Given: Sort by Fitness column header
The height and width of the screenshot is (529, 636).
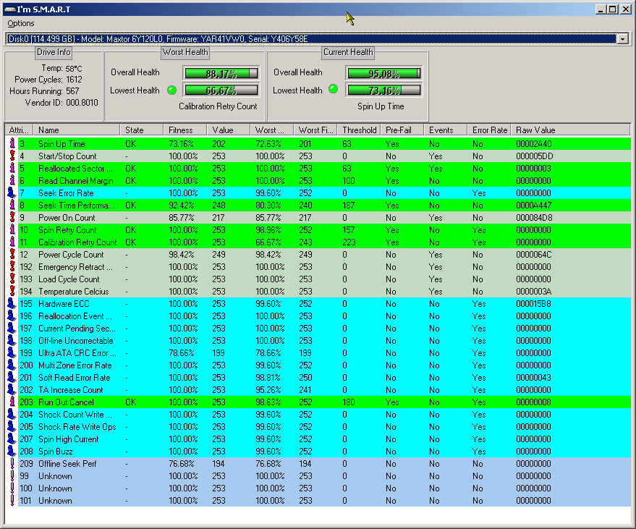Looking at the screenshot, I should coord(185,130).
